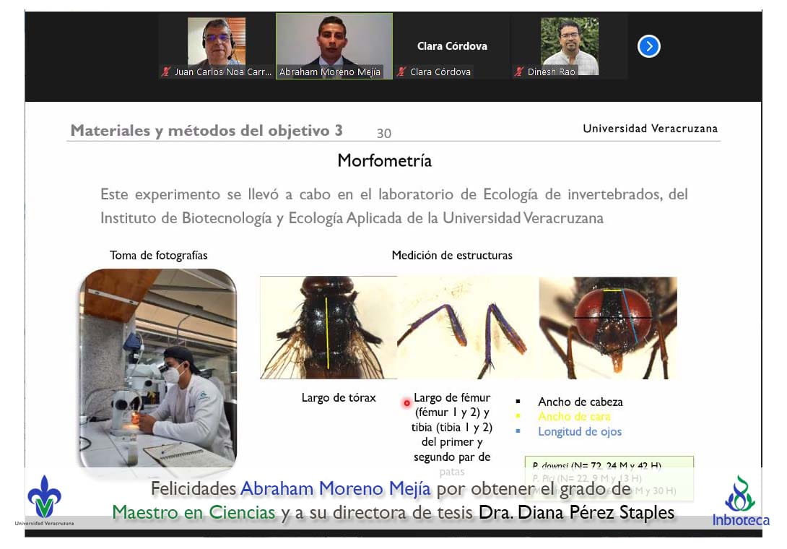
Task: Click the red laser pointer dot
Action: pos(406,403)
